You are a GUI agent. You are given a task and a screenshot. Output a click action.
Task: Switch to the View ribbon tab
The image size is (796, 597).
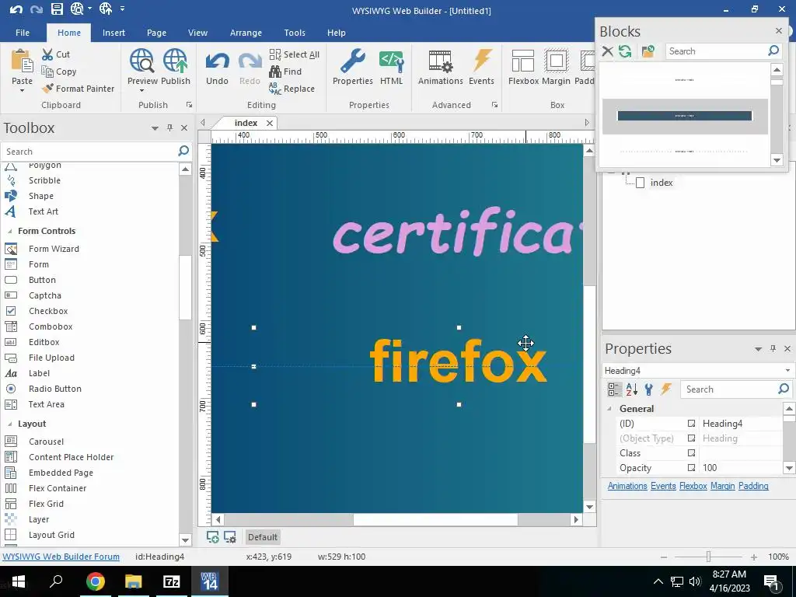[x=197, y=33]
